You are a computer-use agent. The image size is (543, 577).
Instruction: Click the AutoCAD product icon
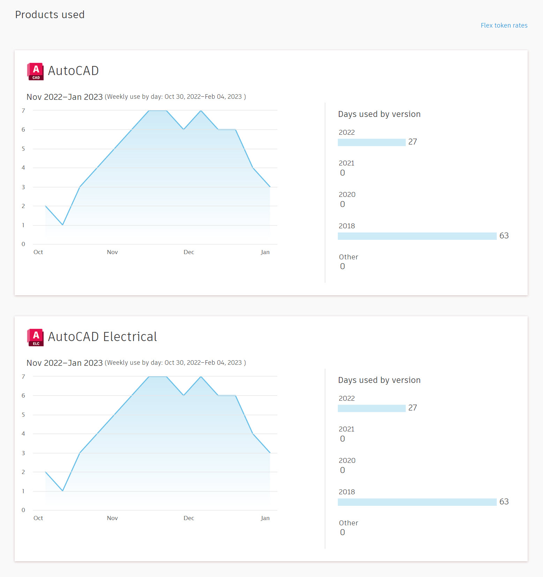click(36, 72)
